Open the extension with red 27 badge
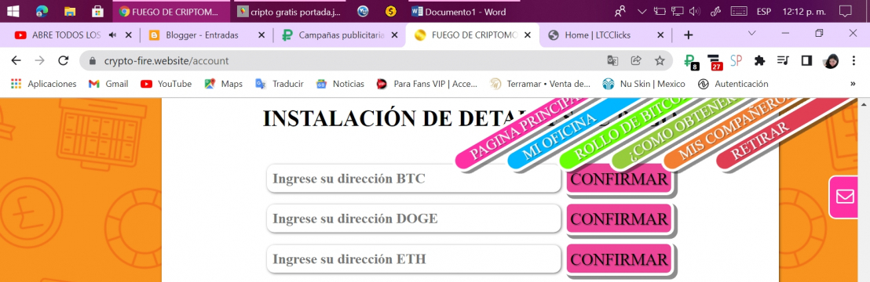The height and width of the screenshot is (282, 870). click(715, 62)
